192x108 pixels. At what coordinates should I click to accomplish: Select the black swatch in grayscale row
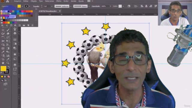coord(4,20)
